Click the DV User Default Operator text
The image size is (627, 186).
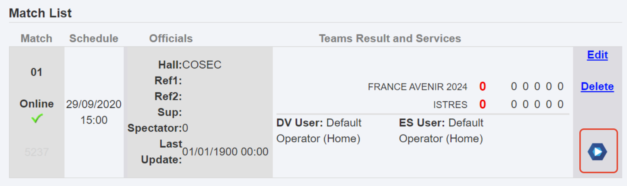pyautogui.click(x=319, y=131)
